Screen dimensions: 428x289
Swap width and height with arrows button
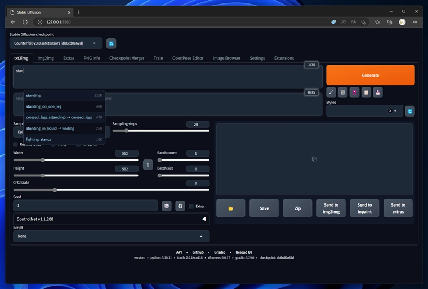pos(148,164)
